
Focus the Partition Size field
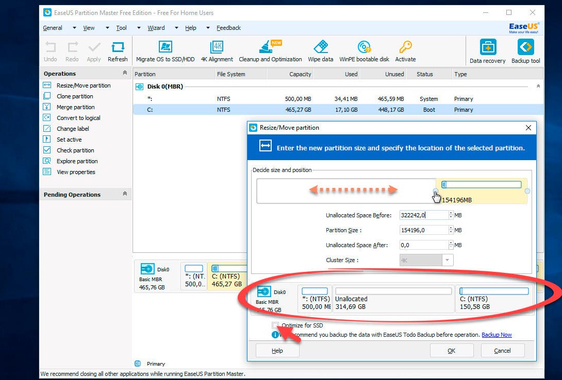[x=424, y=230]
